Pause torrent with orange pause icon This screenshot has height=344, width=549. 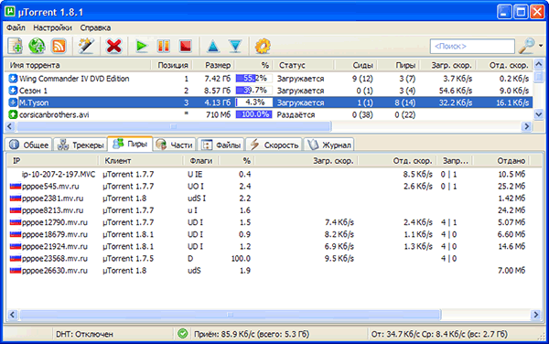[x=164, y=46]
